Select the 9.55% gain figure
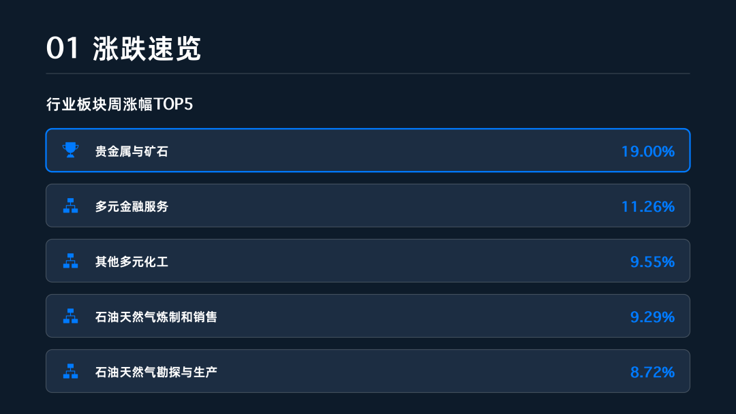Screen dimensions: 736x414 652,261
